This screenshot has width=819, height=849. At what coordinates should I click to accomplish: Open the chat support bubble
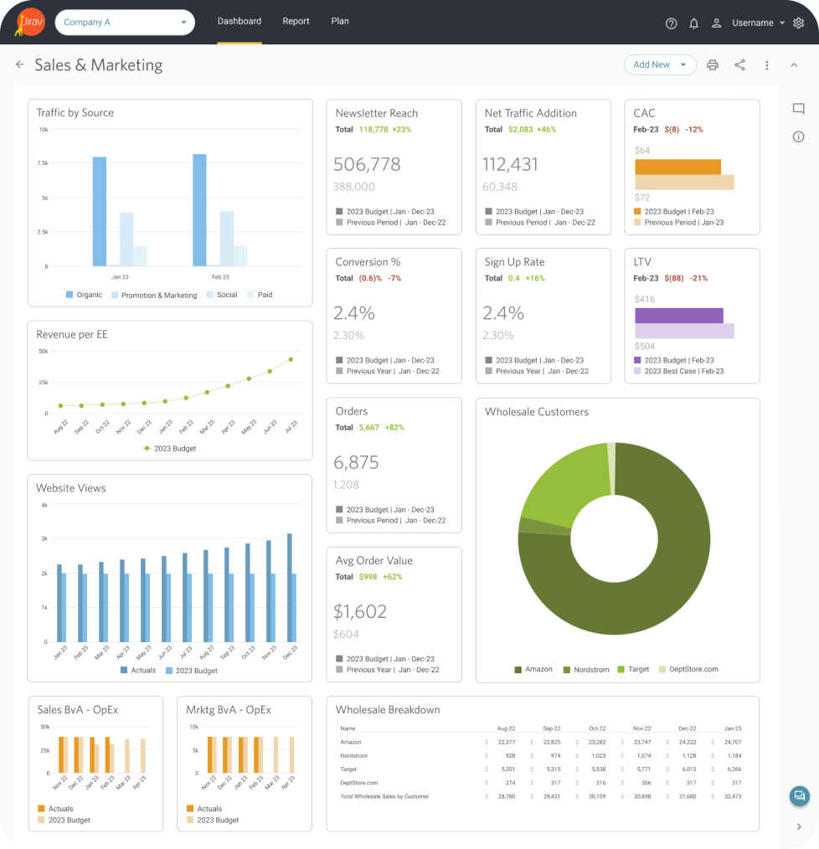799,795
